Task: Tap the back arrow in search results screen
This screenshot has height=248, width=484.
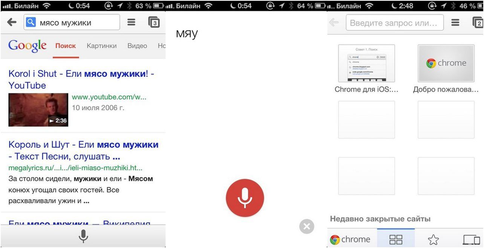Action: [x=12, y=23]
